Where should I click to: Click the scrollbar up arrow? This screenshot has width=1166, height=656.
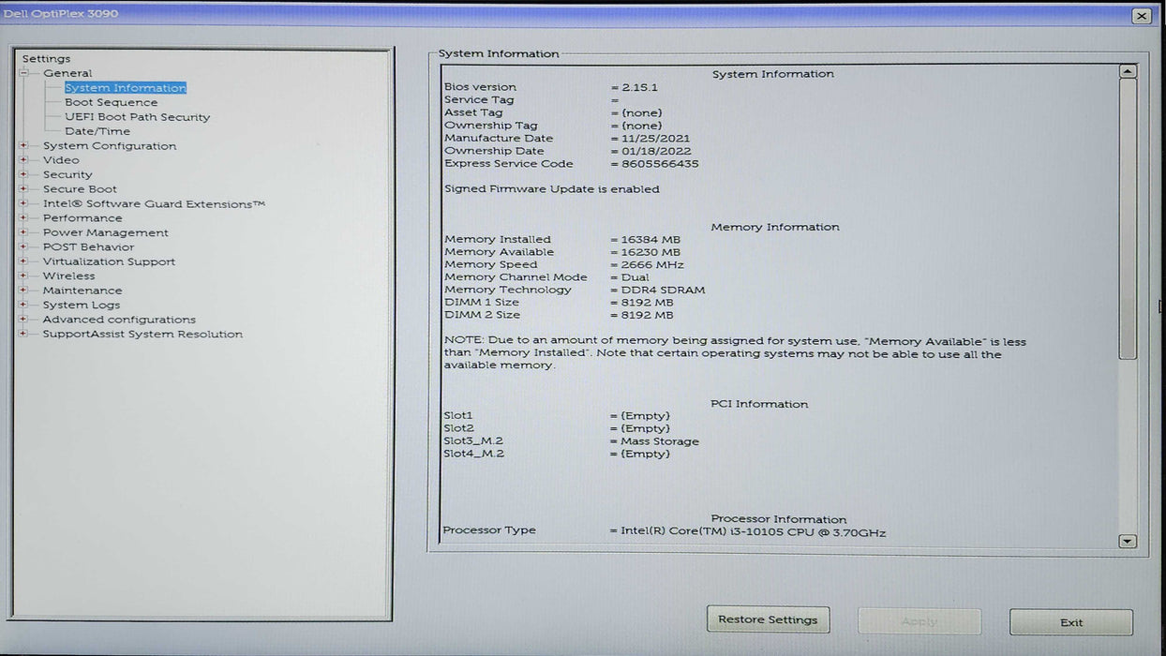tap(1128, 71)
